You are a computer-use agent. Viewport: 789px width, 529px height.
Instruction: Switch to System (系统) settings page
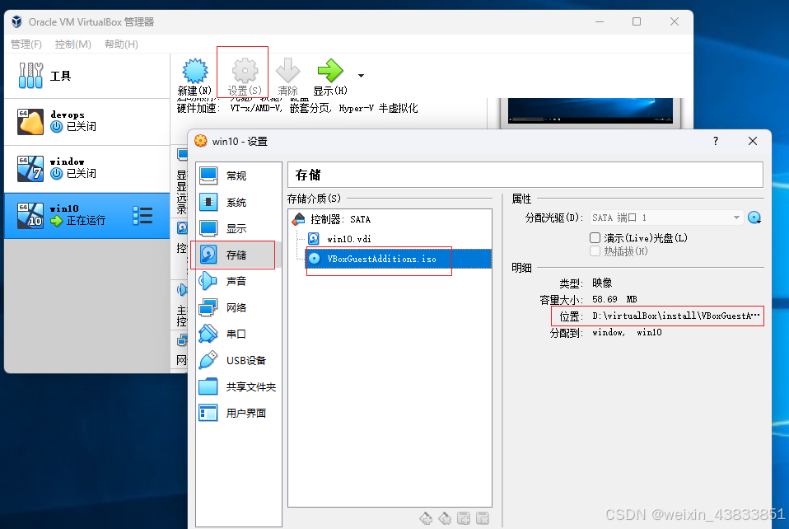[x=237, y=203]
